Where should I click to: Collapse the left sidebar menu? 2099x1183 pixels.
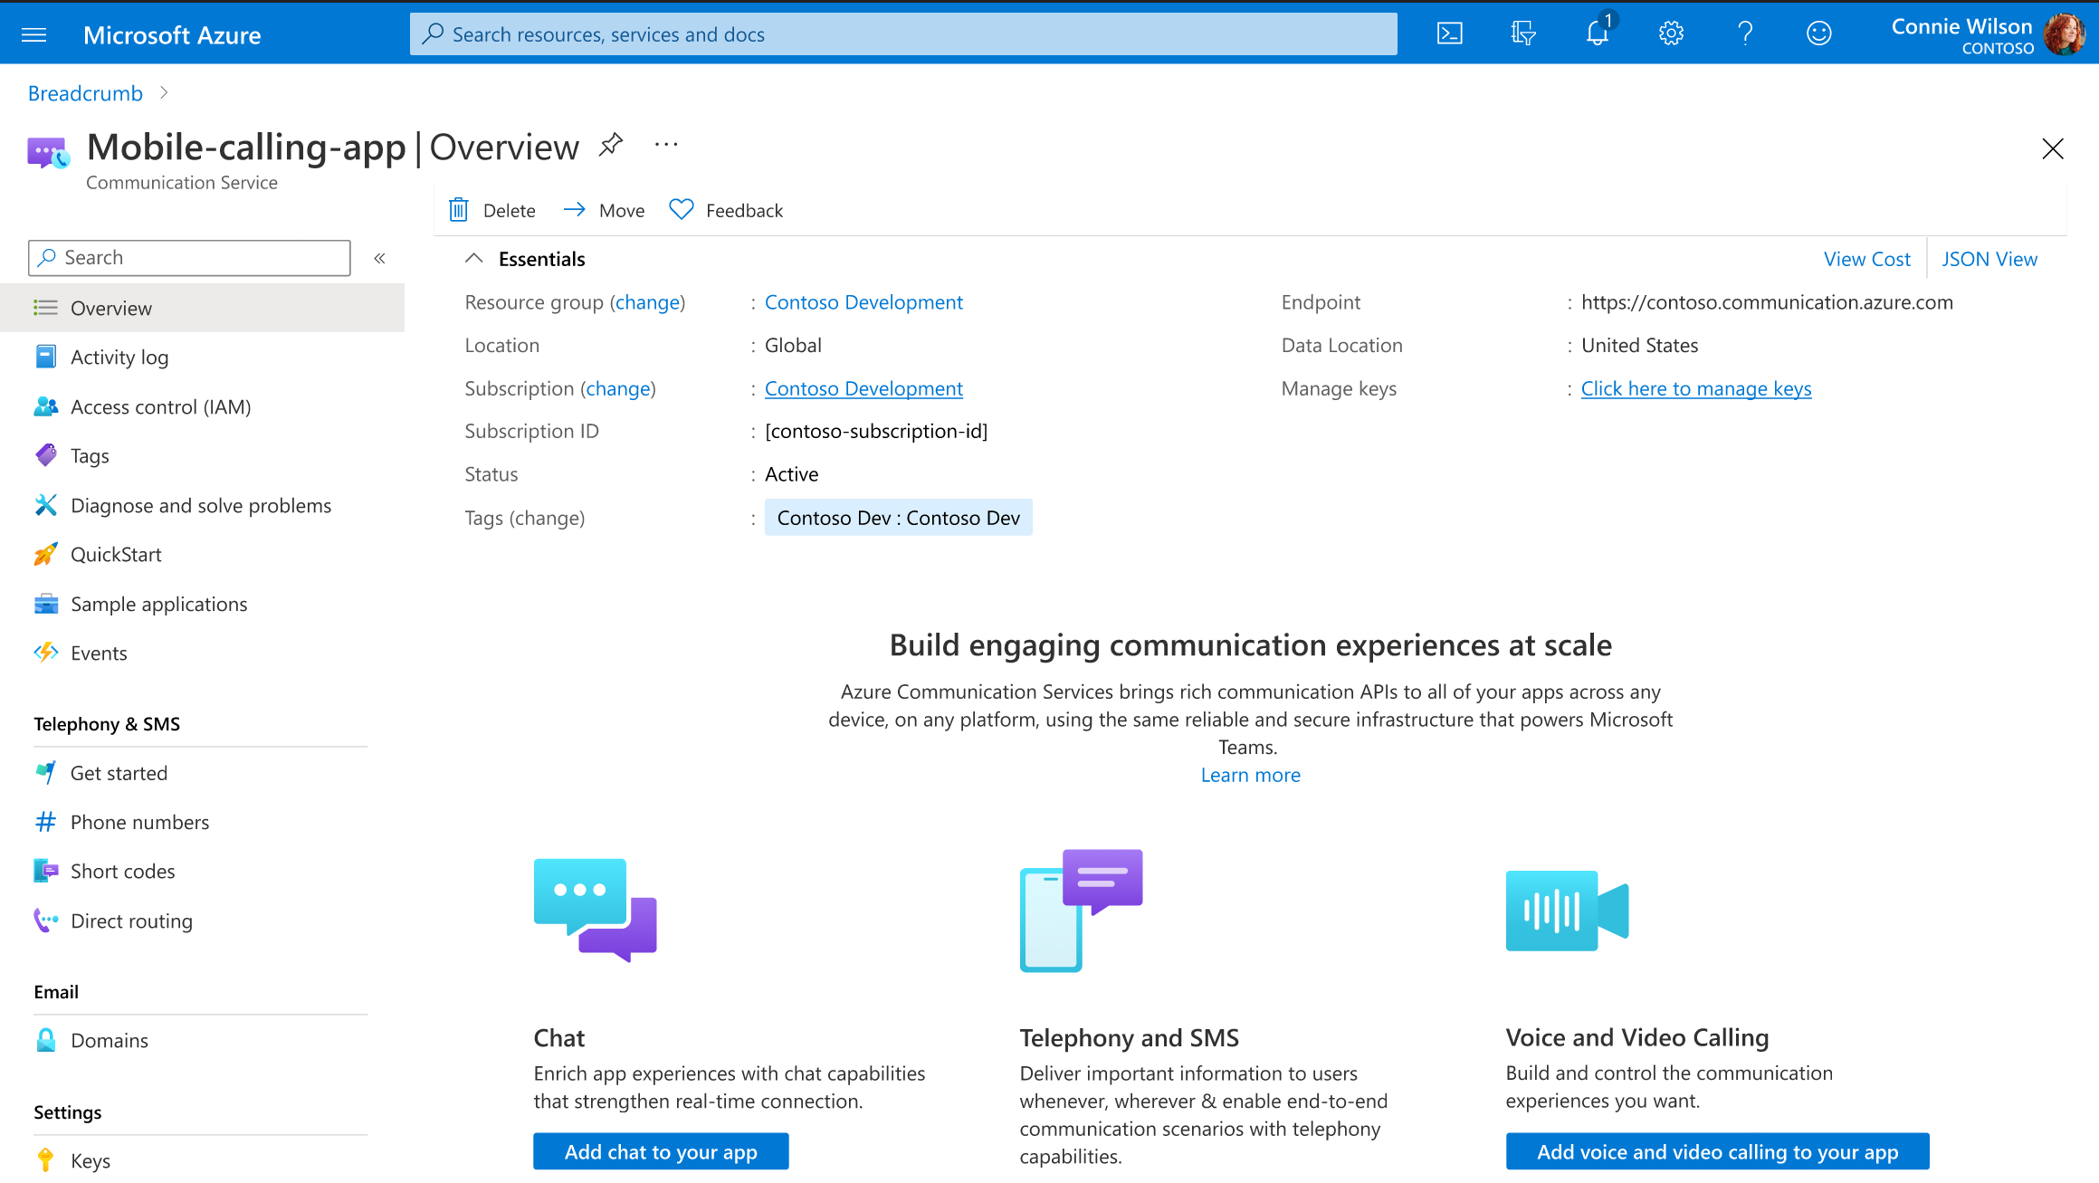(x=380, y=259)
